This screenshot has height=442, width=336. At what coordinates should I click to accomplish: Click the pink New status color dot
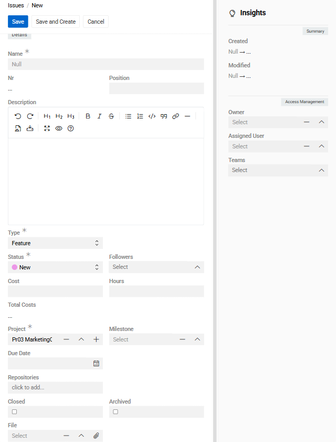(15, 267)
